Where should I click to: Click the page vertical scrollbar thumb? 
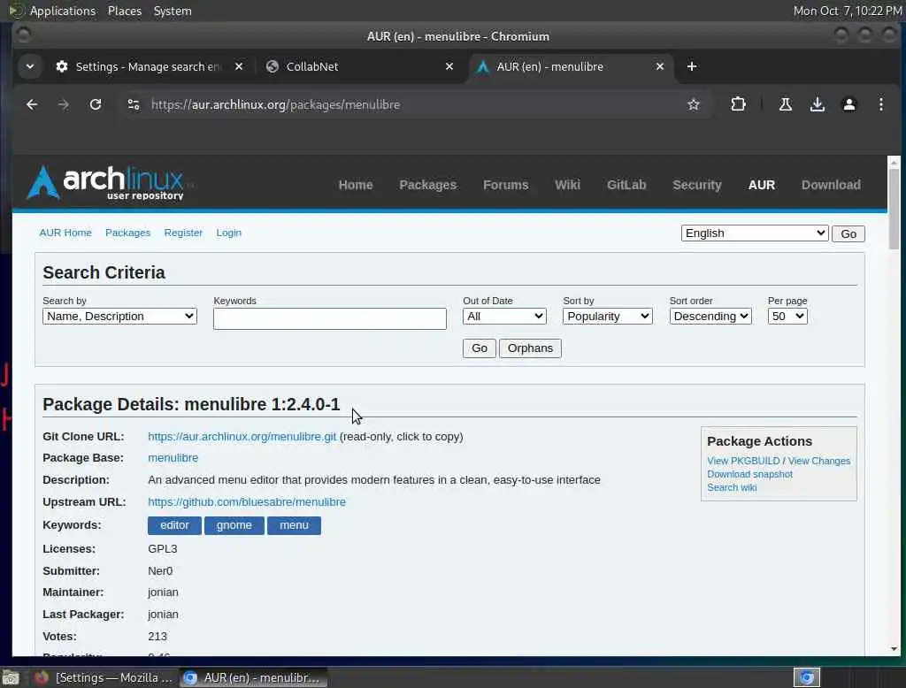(894, 209)
